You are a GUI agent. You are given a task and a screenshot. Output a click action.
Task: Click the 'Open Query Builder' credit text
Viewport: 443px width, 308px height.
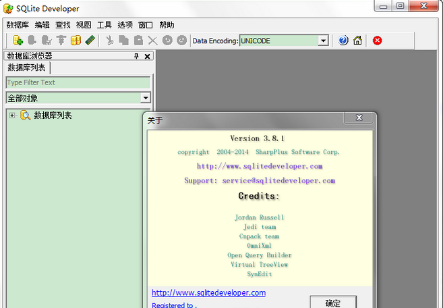click(260, 255)
